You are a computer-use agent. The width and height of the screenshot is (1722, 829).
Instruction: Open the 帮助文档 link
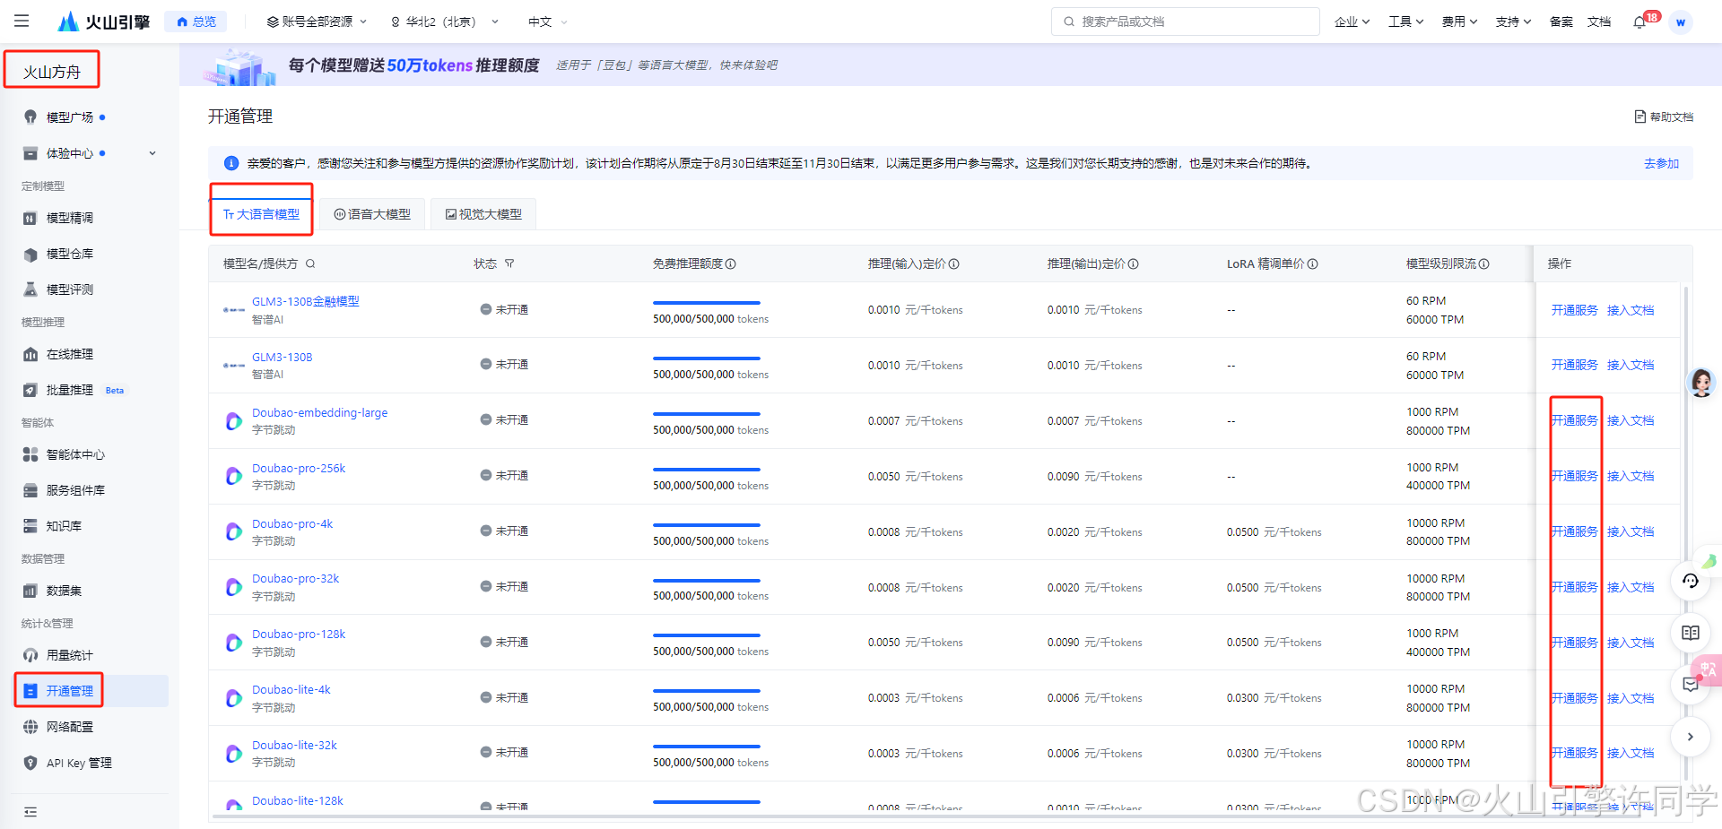1664,117
